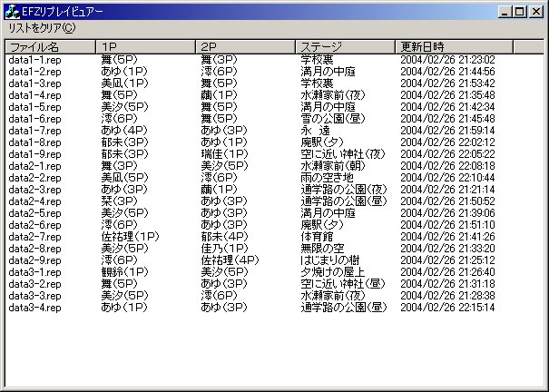Select file data2-7.rep
This screenshot has width=549, height=392.
coord(34,237)
